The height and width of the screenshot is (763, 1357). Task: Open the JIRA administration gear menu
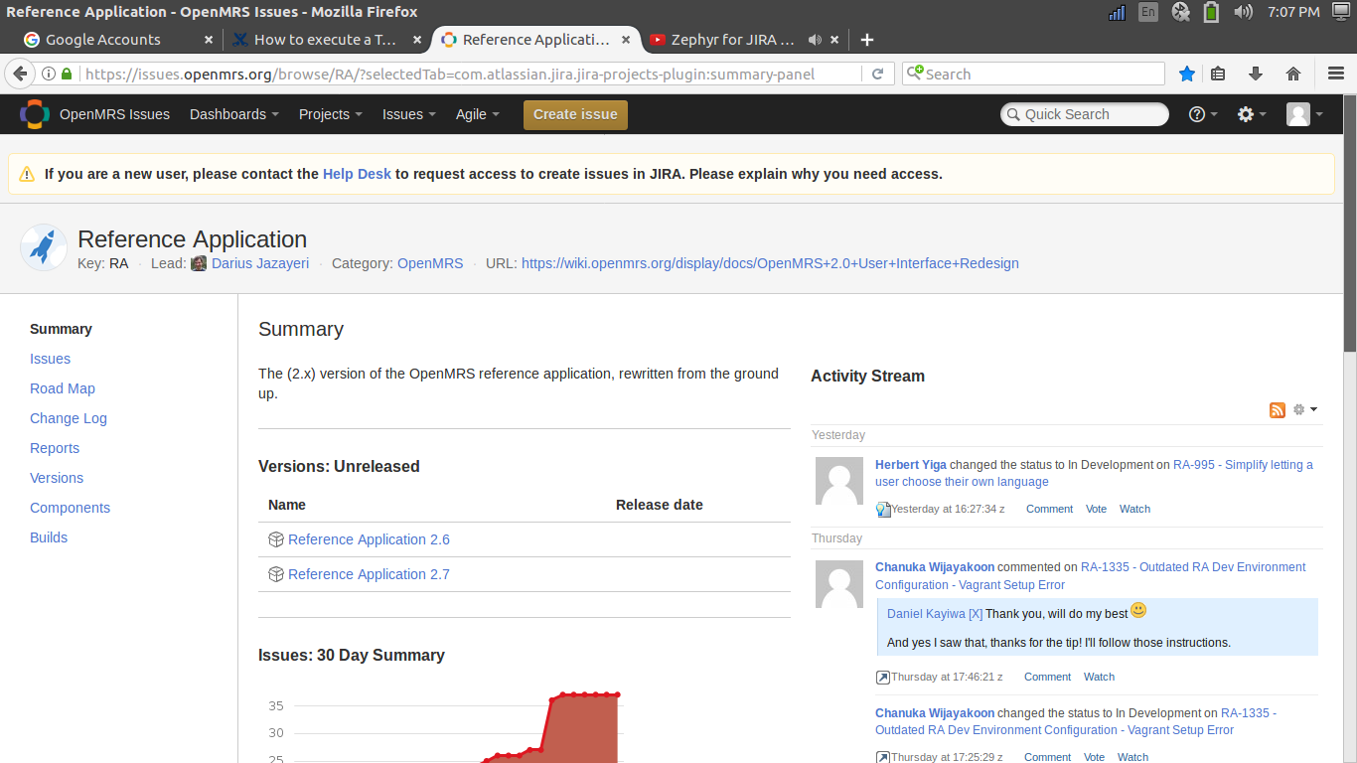[1251, 114]
